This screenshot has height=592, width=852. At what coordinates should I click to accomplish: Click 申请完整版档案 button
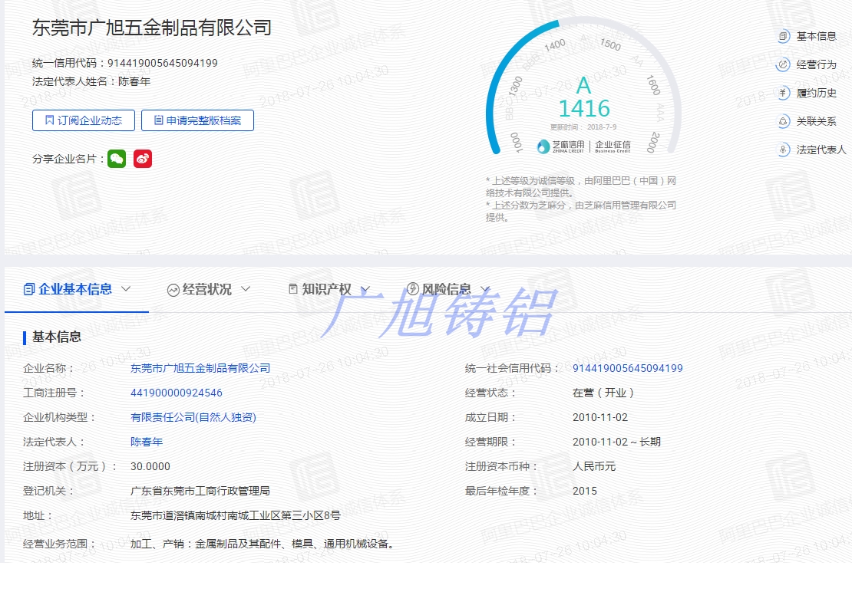(x=197, y=120)
